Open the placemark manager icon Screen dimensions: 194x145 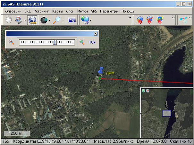click(x=159, y=20)
